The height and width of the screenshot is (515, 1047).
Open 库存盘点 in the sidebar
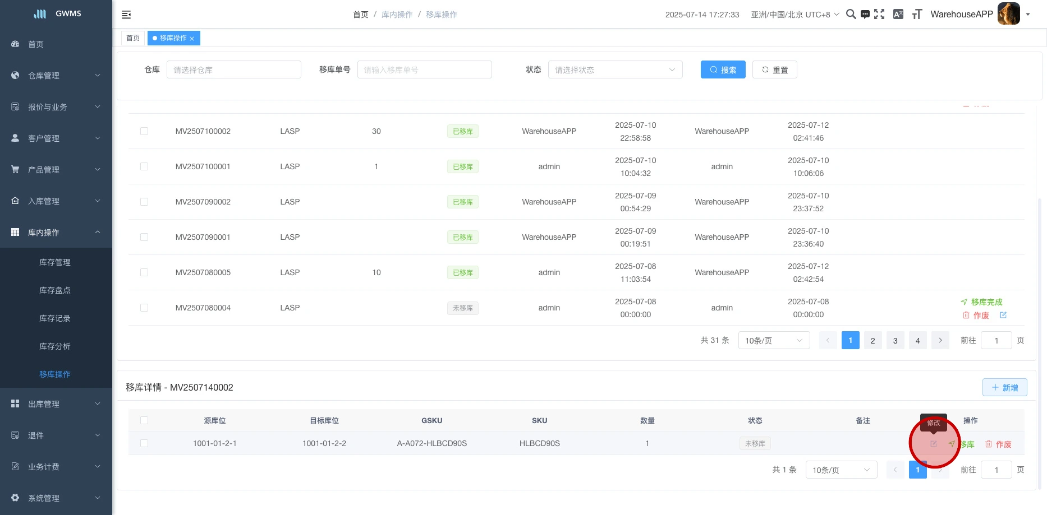coord(55,290)
